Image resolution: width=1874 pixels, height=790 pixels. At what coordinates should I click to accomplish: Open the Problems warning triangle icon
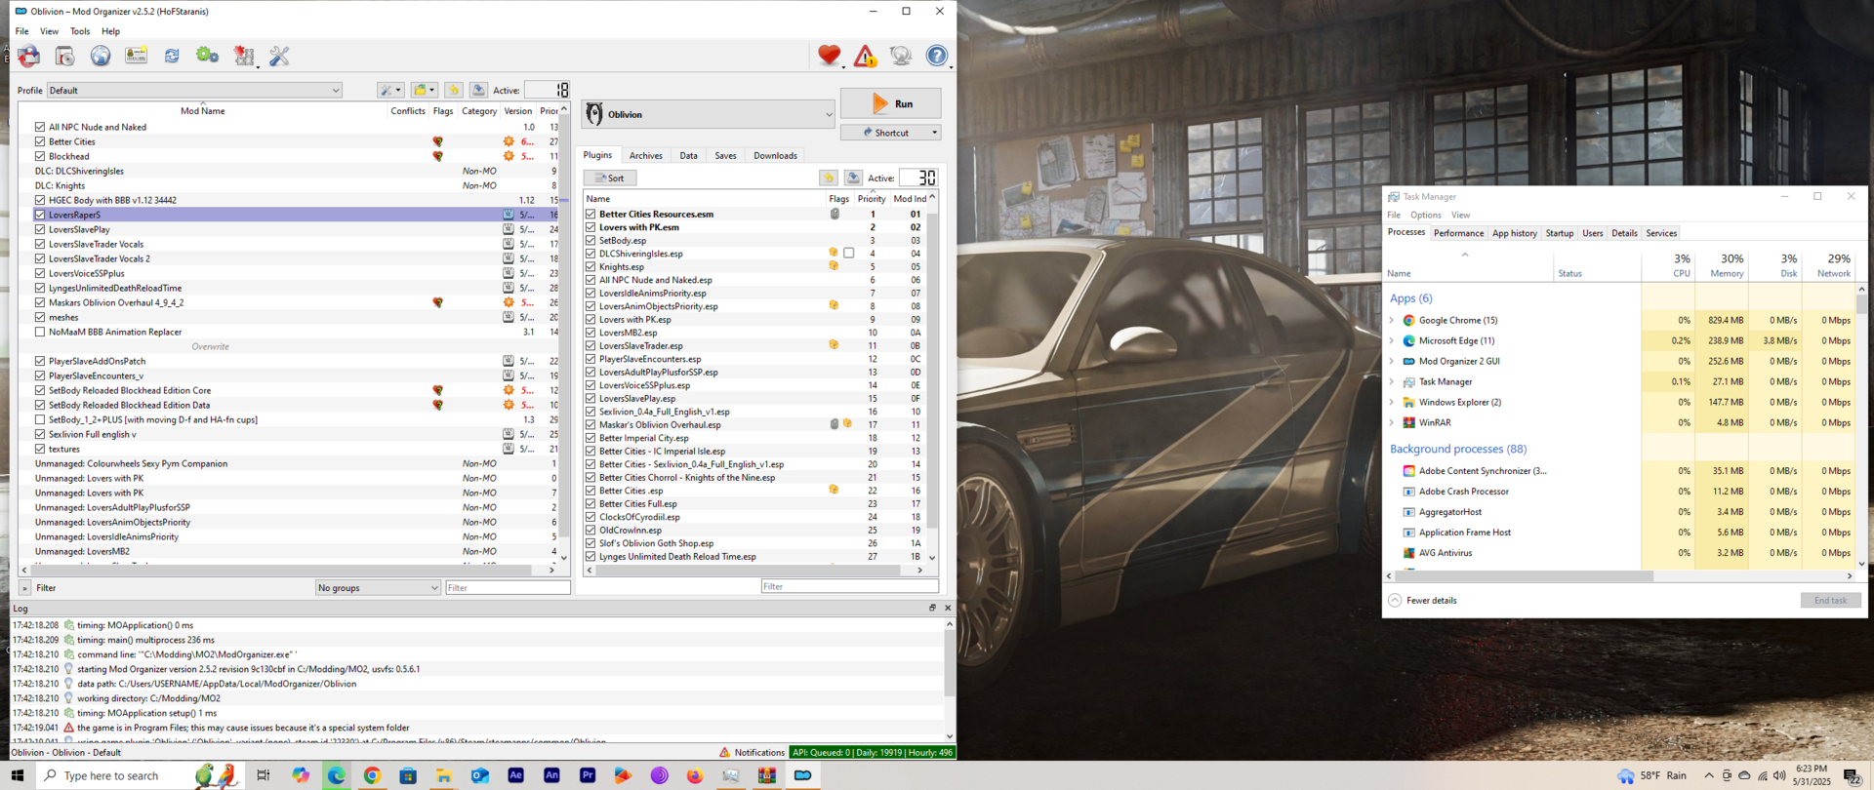[x=865, y=57]
